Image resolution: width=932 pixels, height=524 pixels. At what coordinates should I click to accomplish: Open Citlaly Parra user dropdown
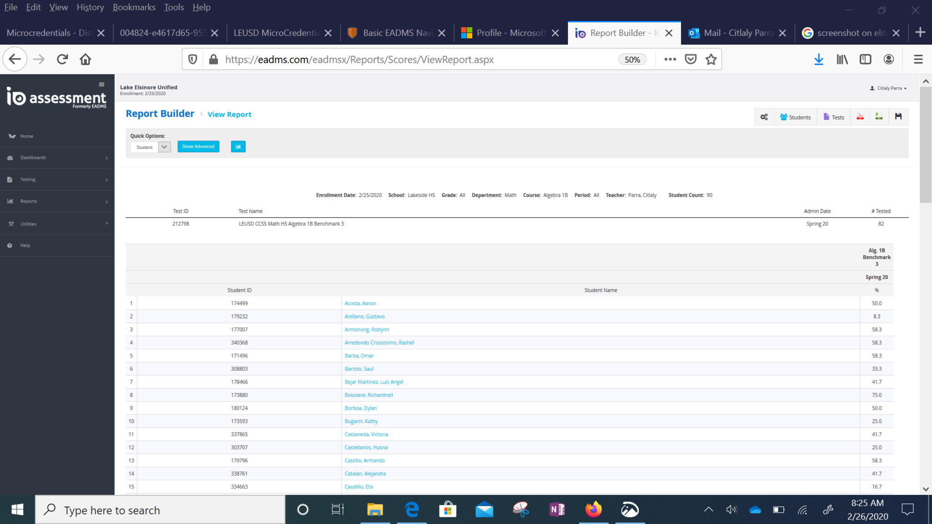[x=888, y=88]
